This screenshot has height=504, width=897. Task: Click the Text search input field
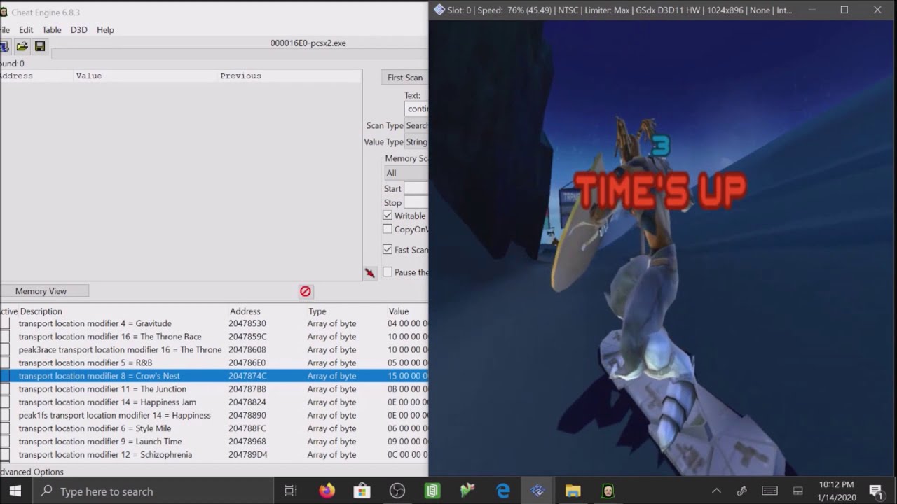click(417, 108)
